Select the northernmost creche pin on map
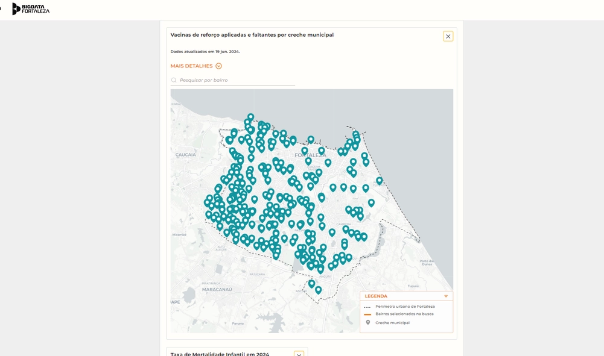The image size is (604, 356). [x=250, y=117]
